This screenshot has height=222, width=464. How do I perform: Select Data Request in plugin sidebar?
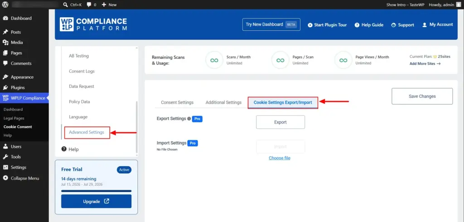(x=82, y=87)
